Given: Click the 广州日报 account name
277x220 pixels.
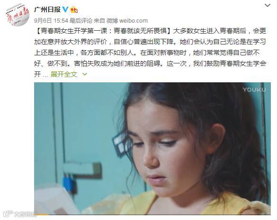Looking at the screenshot, I should click(x=47, y=9).
